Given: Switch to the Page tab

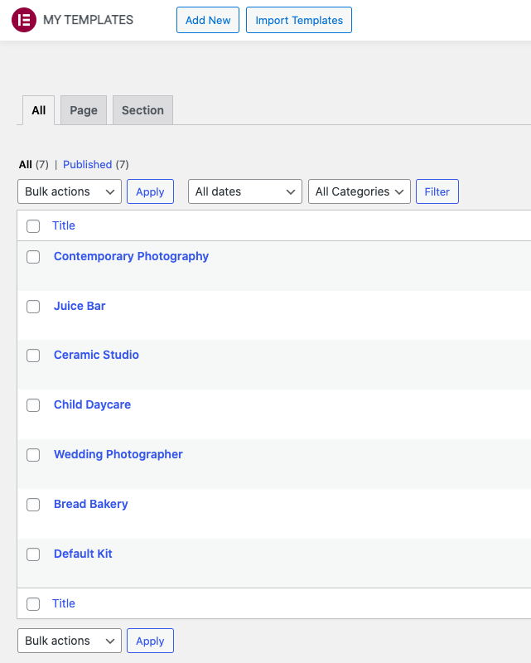Looking at the screenshot, I should click(84, 110).
